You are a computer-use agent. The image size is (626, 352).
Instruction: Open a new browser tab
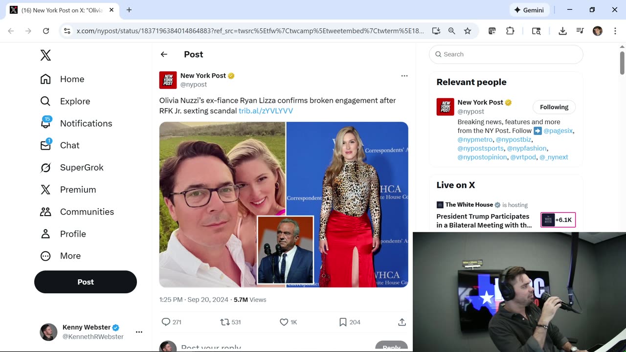tap(129, 10)
